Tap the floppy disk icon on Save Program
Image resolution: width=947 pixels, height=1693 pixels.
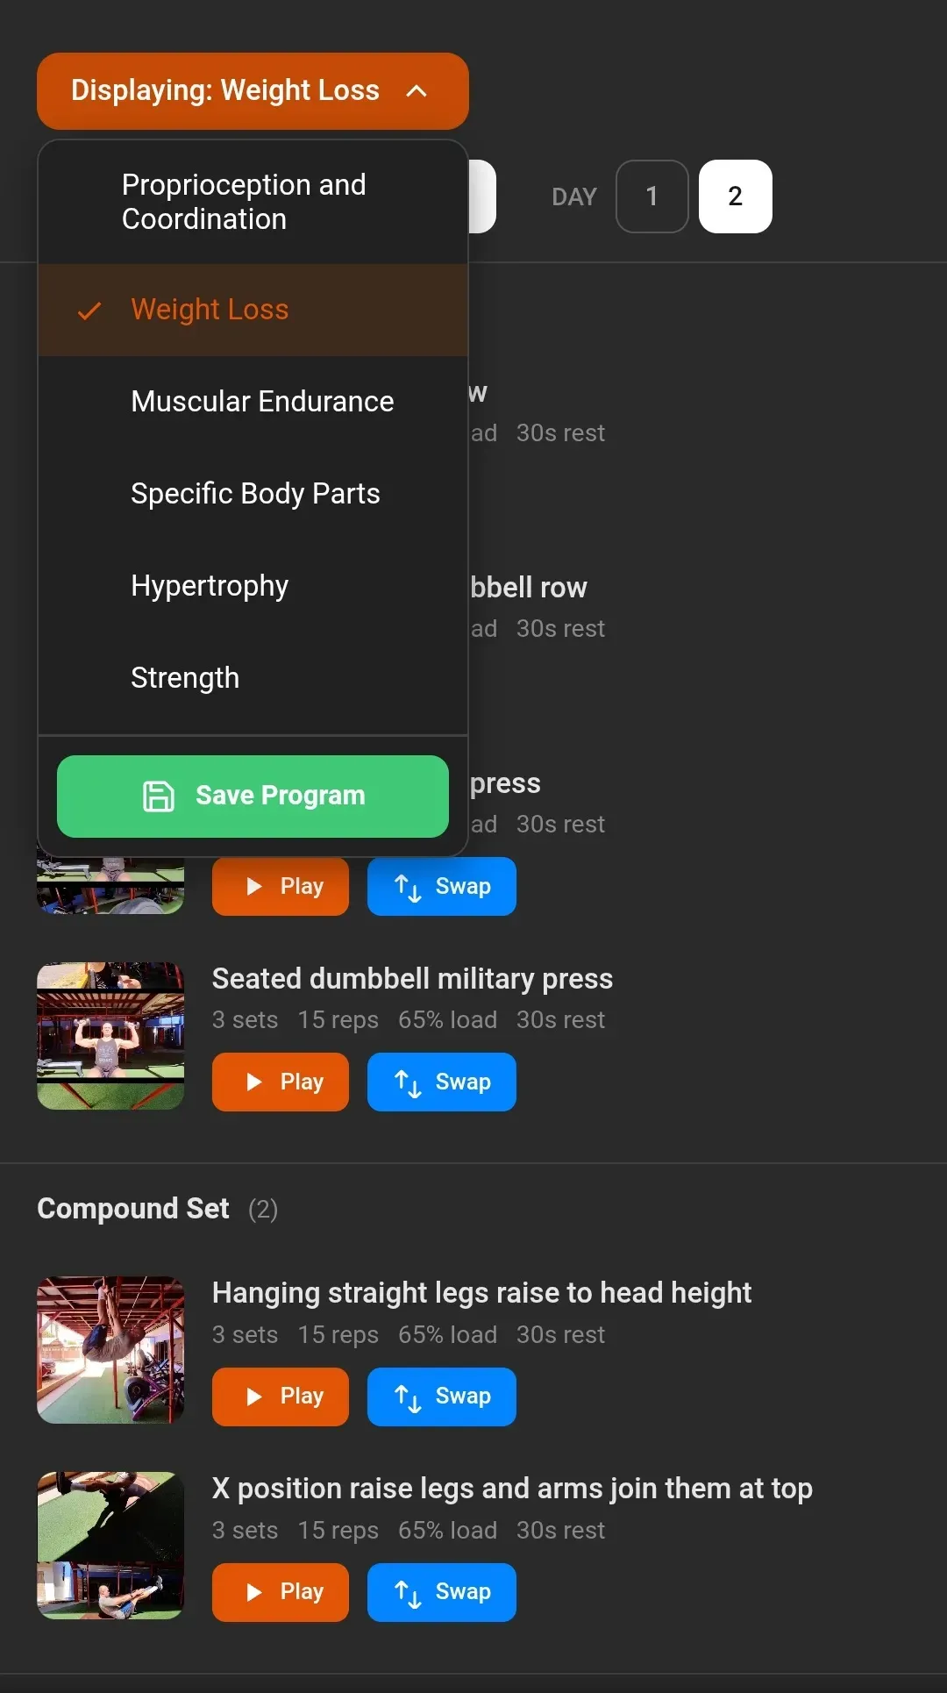[x=158, y=796]
